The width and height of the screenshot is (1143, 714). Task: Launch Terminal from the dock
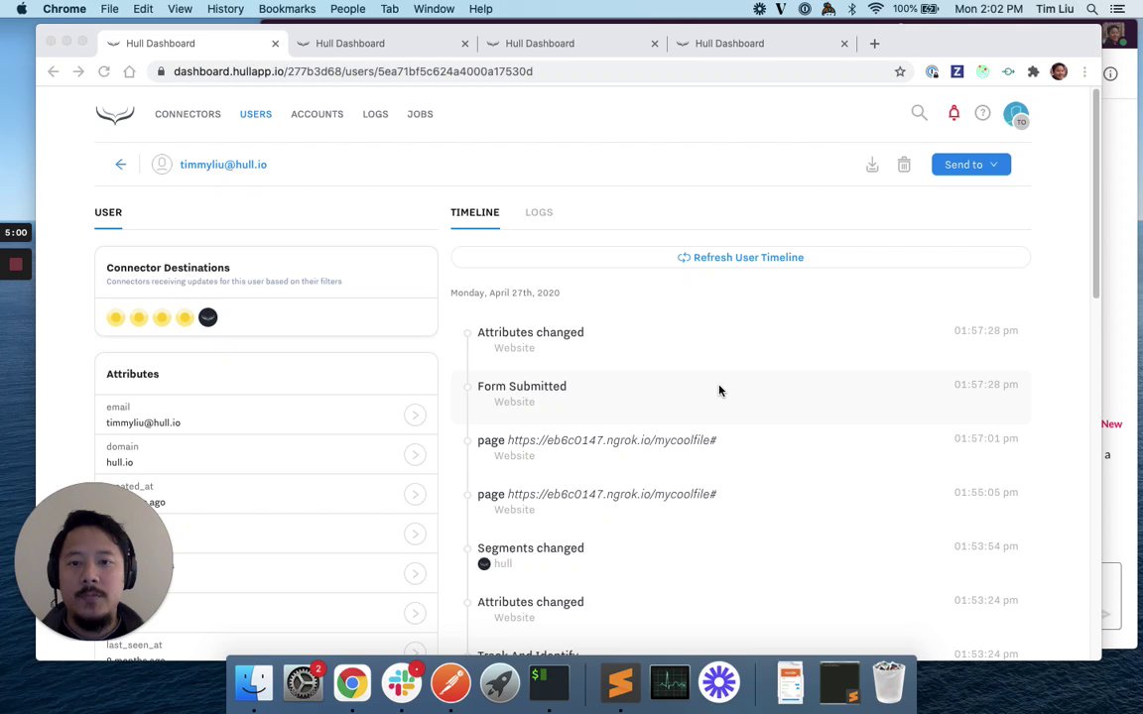tap(549, 682)
